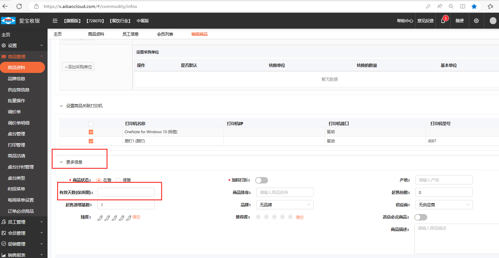
Task: Uncheck the OneNote for Windows 10 printer
Action: [91, 132]
